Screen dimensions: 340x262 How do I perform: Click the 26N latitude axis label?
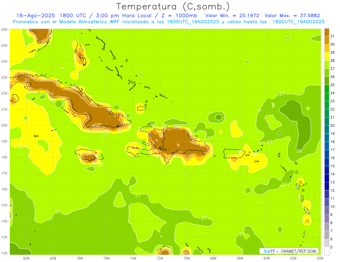4,29
